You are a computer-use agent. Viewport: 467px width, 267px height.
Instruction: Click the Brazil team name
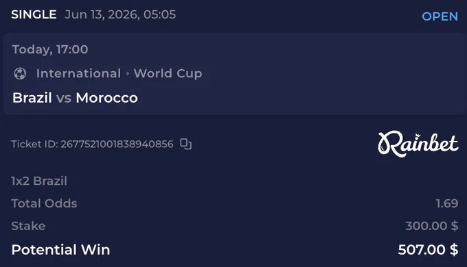pyautogui.click(x=32, y=98)
